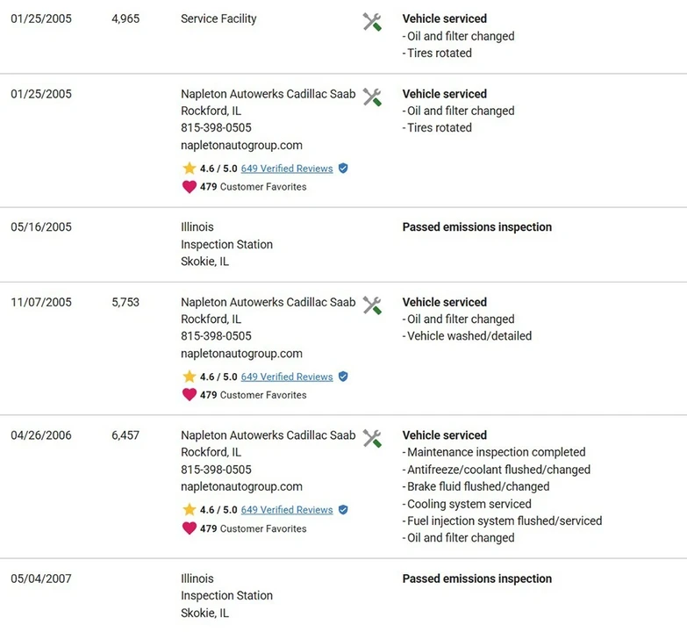Click the 05/04/2007 date entry
687x632 pixels.
point(41,578)
